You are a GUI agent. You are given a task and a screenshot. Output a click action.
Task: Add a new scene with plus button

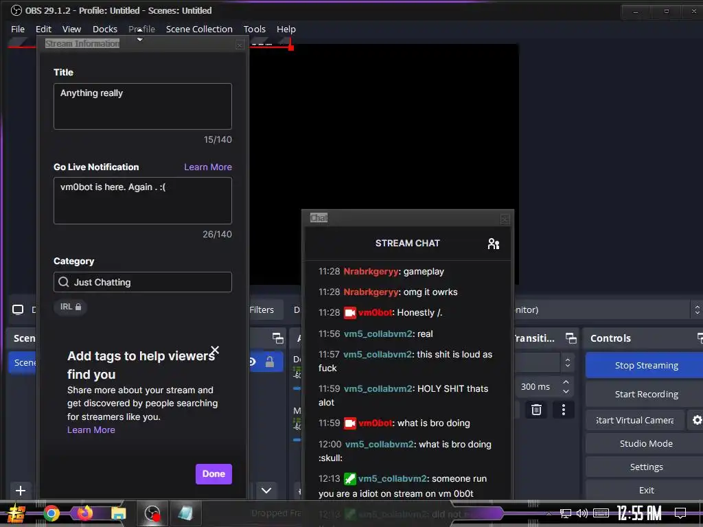(x=21, y=490)
